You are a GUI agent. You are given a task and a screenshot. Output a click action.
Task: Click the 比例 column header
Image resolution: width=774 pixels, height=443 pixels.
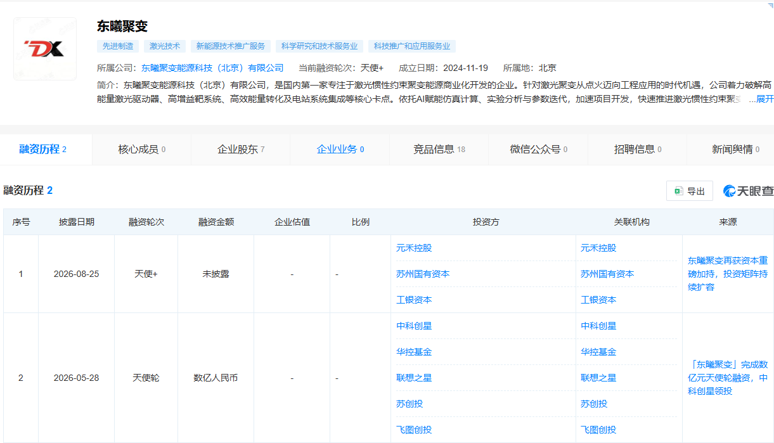tap(361, 222)
